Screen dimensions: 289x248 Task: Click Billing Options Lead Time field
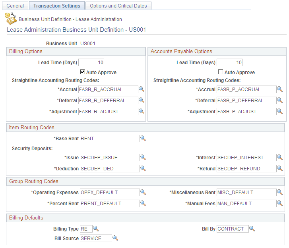(91, 63)
